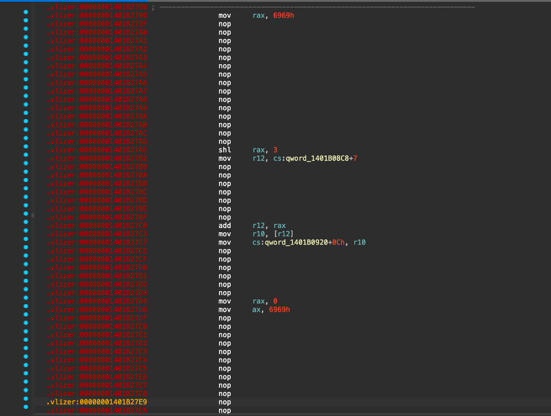551x416 pixels.
Task: Select address .vlizer:00000001401B27AE of shl line
Action: pyautogui.click(x=97, y=150)
